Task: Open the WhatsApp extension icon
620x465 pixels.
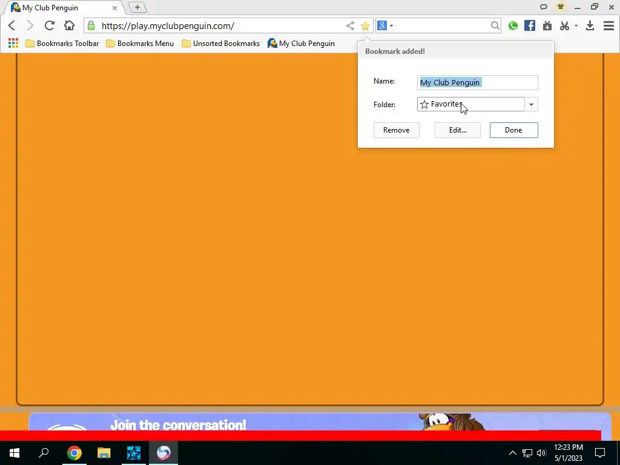Action: tap(513, 25)
